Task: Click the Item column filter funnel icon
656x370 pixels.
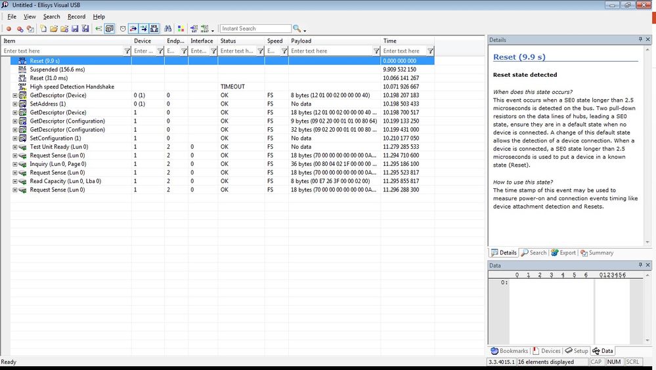Action: point(127,51)
